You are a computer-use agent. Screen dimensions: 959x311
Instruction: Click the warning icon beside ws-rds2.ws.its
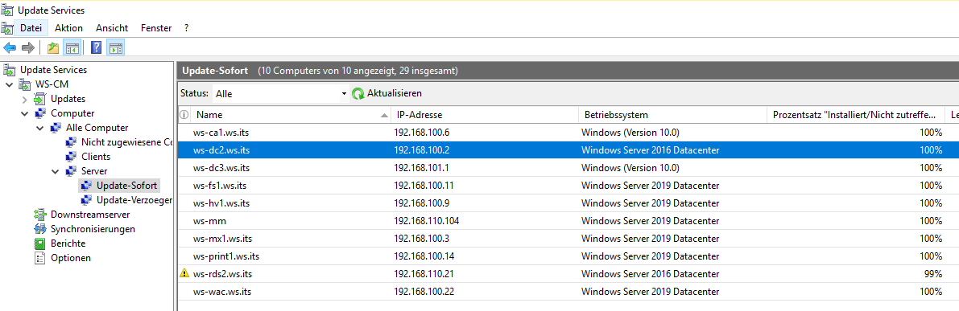click(184, 274)
